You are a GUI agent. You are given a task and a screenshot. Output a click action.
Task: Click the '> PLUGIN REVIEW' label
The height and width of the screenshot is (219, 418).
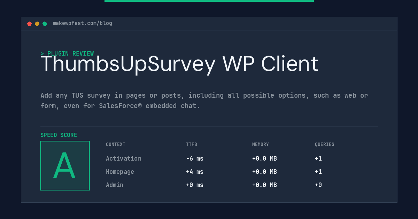coord(67,54)
